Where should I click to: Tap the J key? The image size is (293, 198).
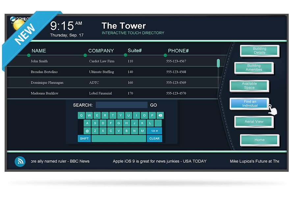coord(134,123)
